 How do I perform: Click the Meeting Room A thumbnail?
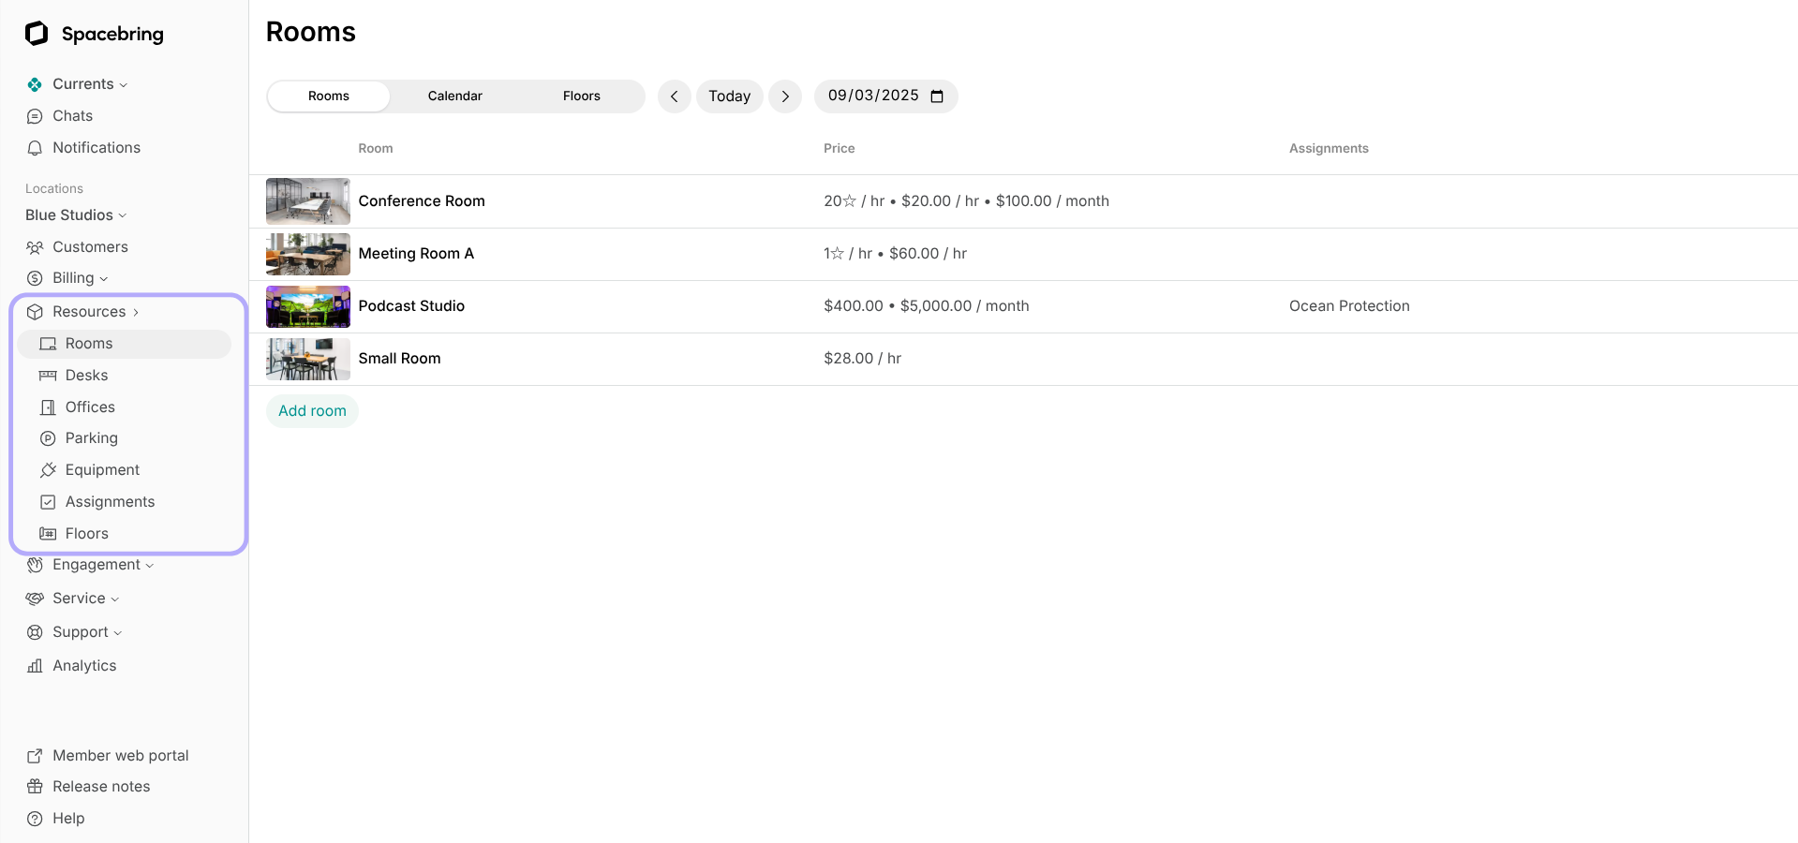pyautogui.click(x=308, y=254)
